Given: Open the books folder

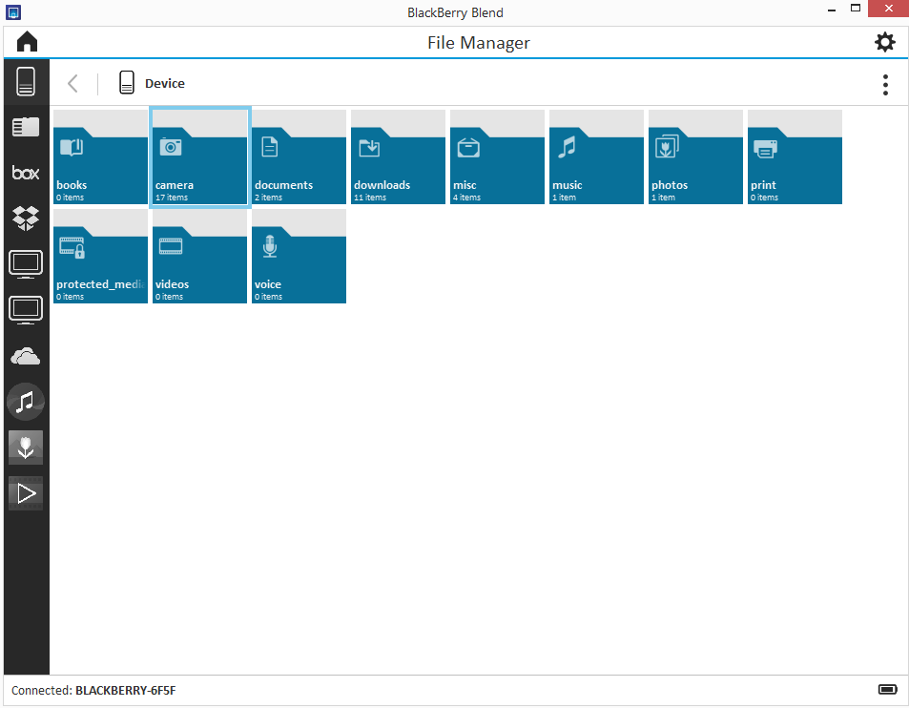Looking at the screenshot, I should [x=100, y=156].
